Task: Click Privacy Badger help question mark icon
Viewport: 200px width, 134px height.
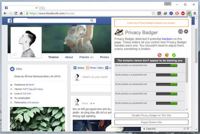Action: point(180,31)
